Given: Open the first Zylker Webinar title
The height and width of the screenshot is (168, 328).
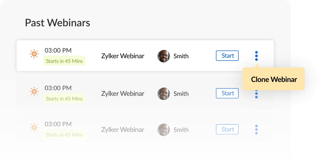Looking at the screenshot, I should (x=123, y=56).
